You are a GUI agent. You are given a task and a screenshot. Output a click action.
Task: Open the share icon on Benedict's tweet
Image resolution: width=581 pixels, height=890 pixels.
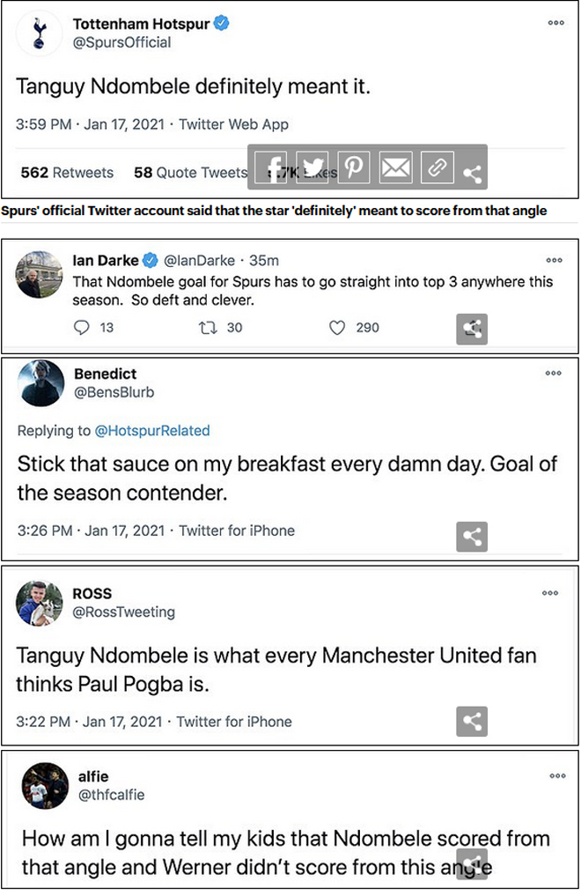tap(472, 537)
